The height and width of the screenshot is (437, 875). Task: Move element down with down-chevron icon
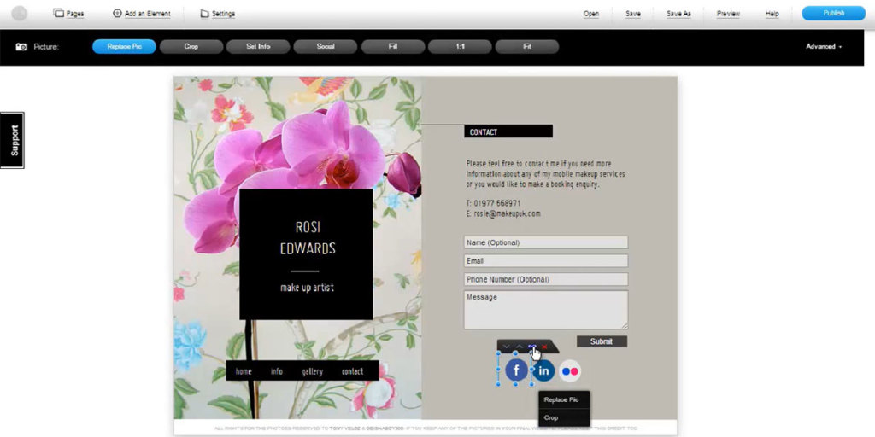(506, 347)
